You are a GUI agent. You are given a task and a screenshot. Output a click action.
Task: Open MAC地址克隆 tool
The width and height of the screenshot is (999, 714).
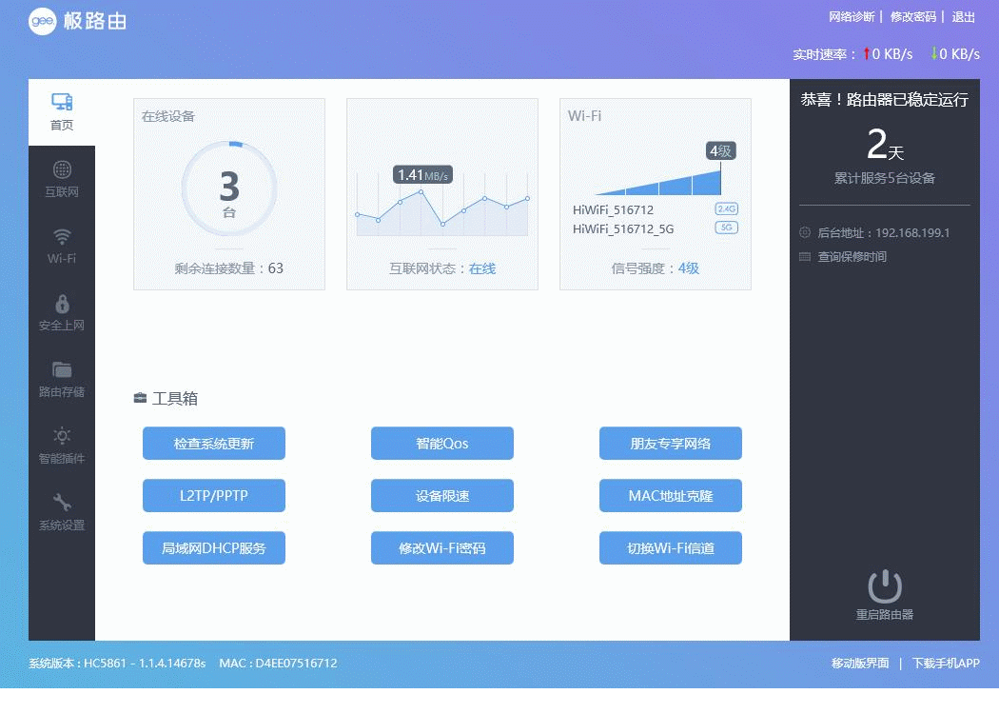point(670,495)
